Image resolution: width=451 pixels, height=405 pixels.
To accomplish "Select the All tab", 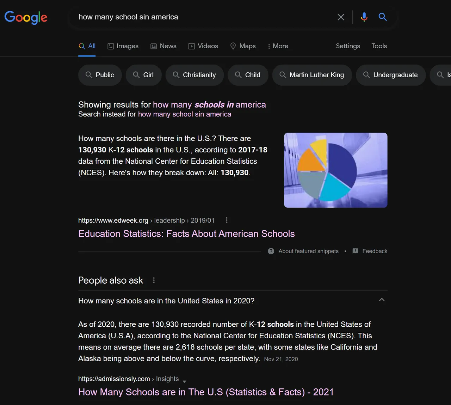I will coord(87,46).
